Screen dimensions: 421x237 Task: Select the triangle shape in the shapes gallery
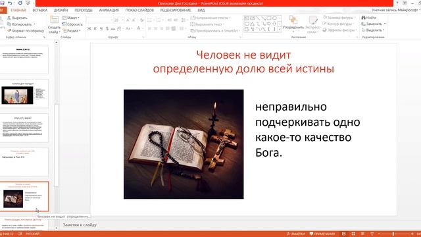(252, 24)
